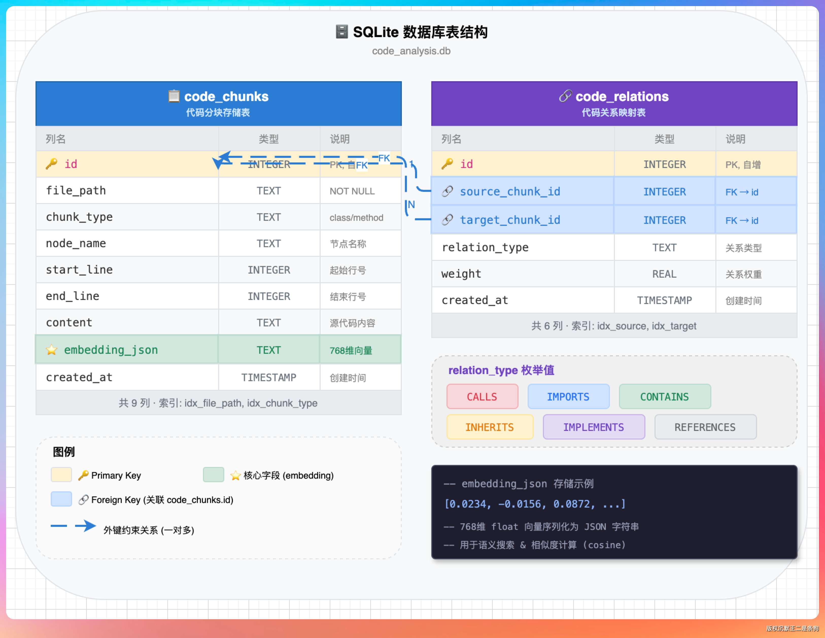Click the blue Foreign Key legend swatch
825x638 pixels.
[61, 499]
